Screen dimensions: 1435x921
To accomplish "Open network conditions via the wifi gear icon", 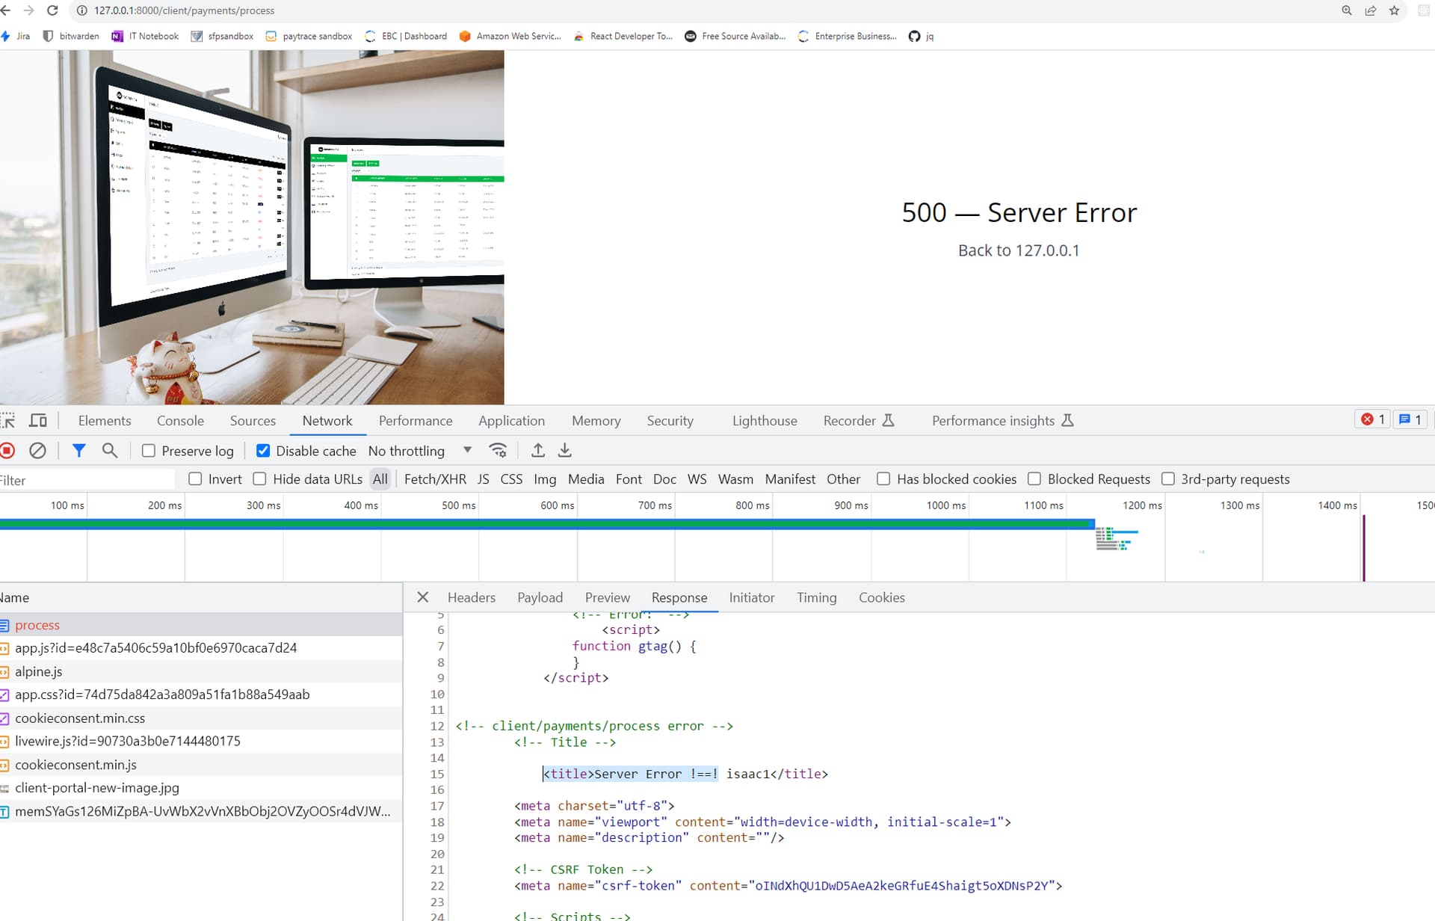I will coord(498,451).
